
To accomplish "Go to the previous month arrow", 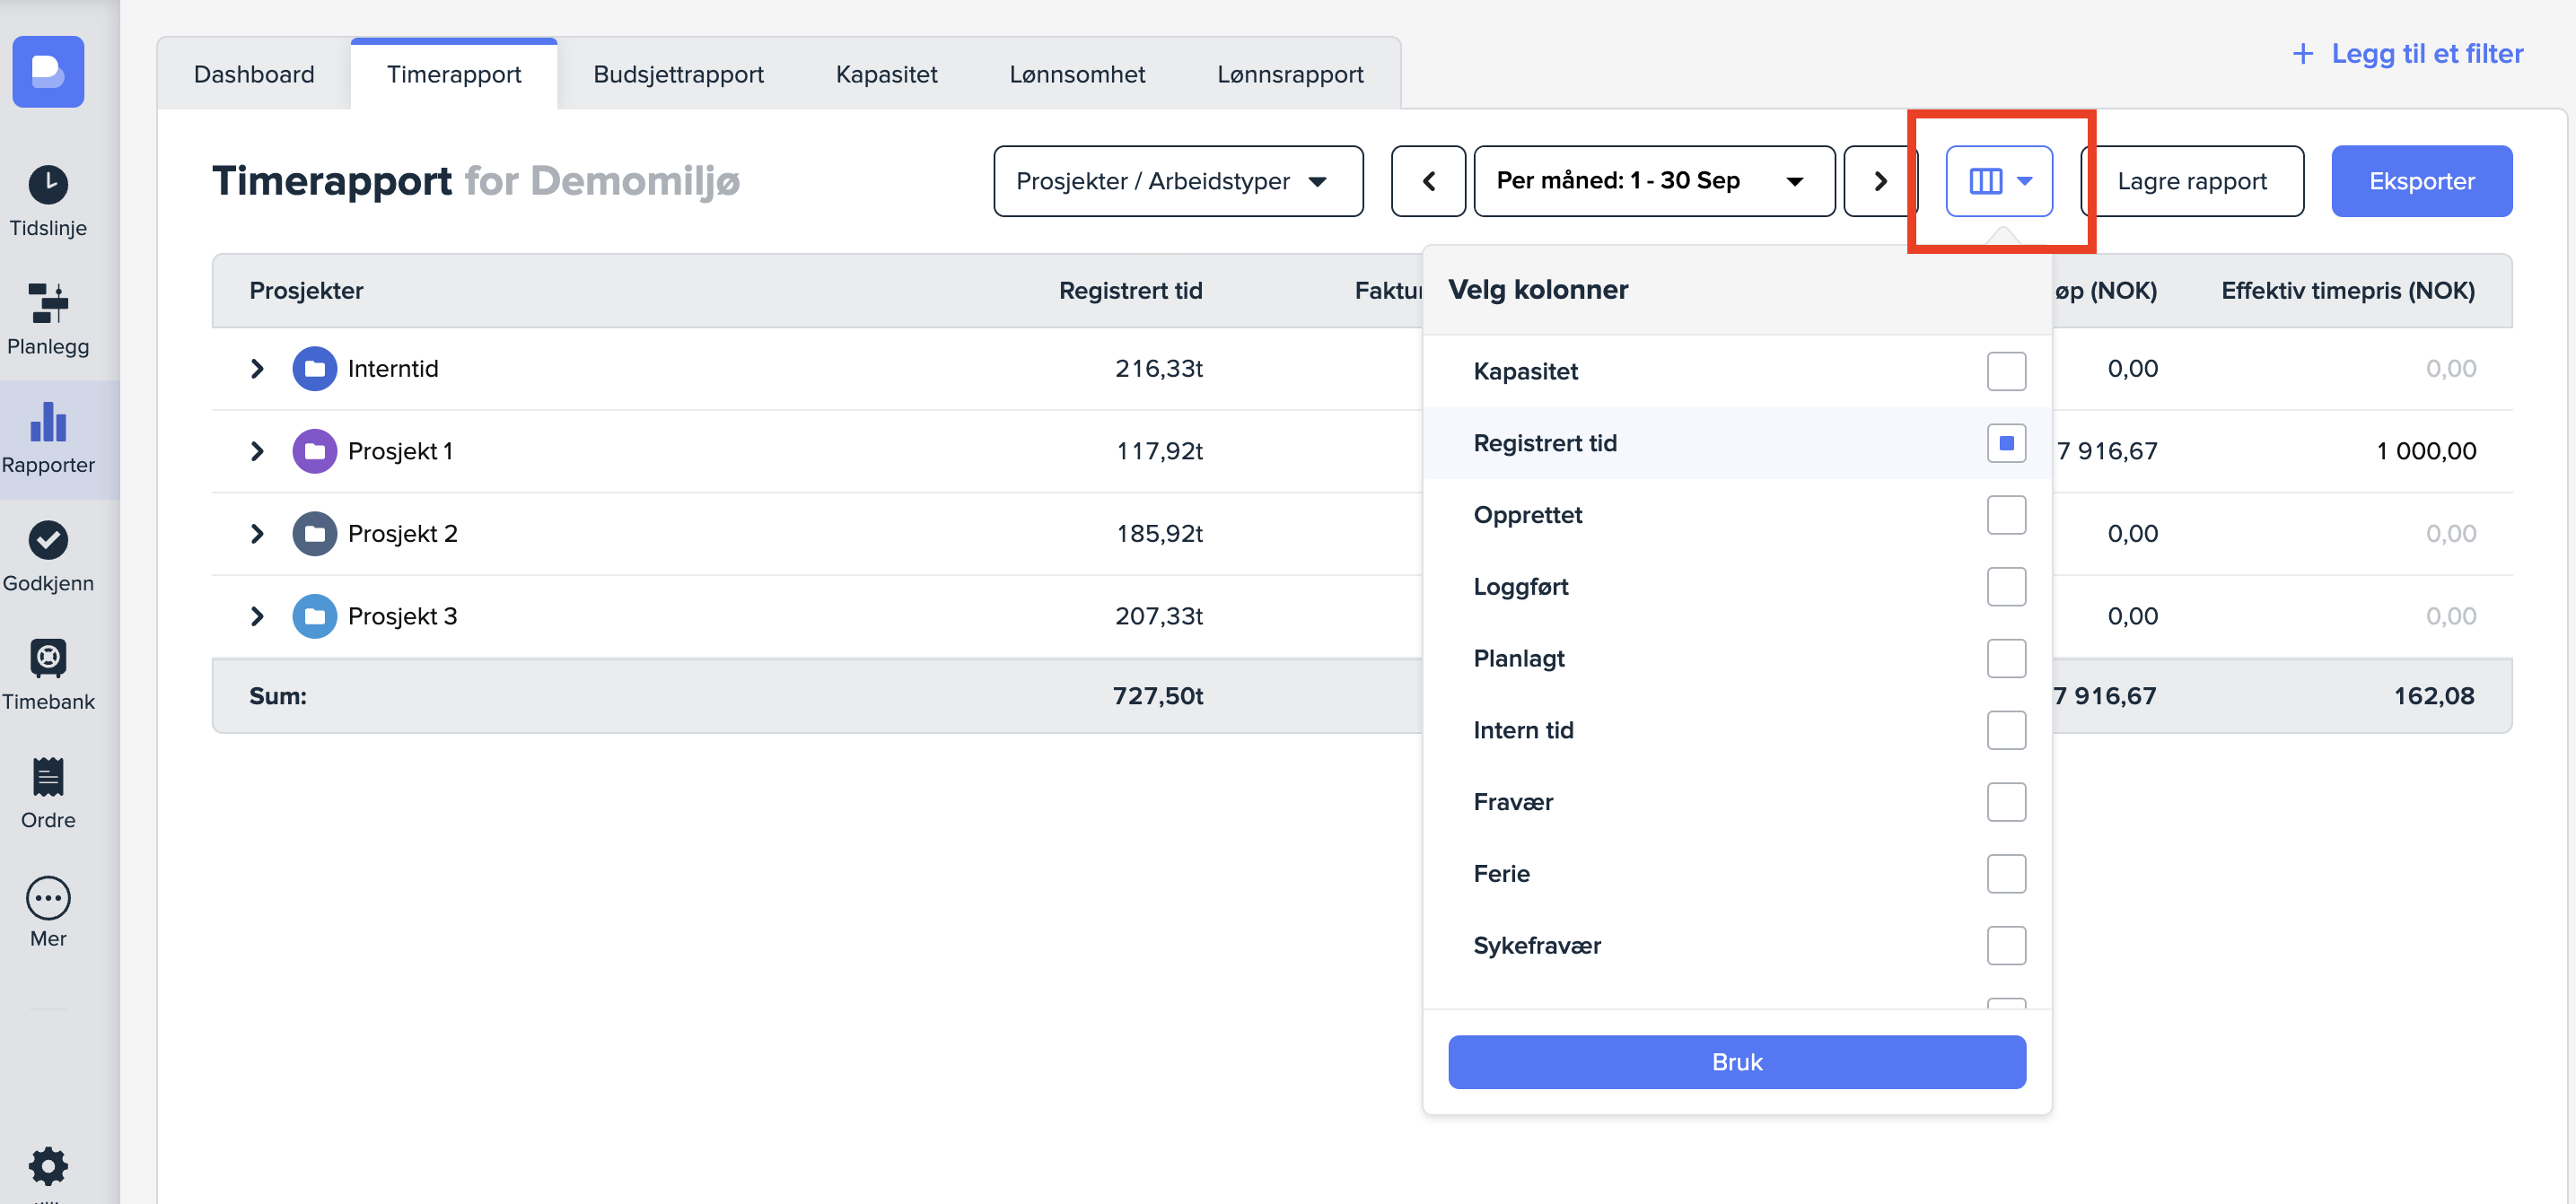I will click(x=1427, y=181).
